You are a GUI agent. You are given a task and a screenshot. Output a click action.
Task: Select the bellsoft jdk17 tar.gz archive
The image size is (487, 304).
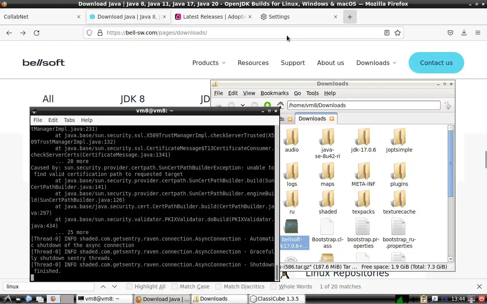tap(292, 233)
